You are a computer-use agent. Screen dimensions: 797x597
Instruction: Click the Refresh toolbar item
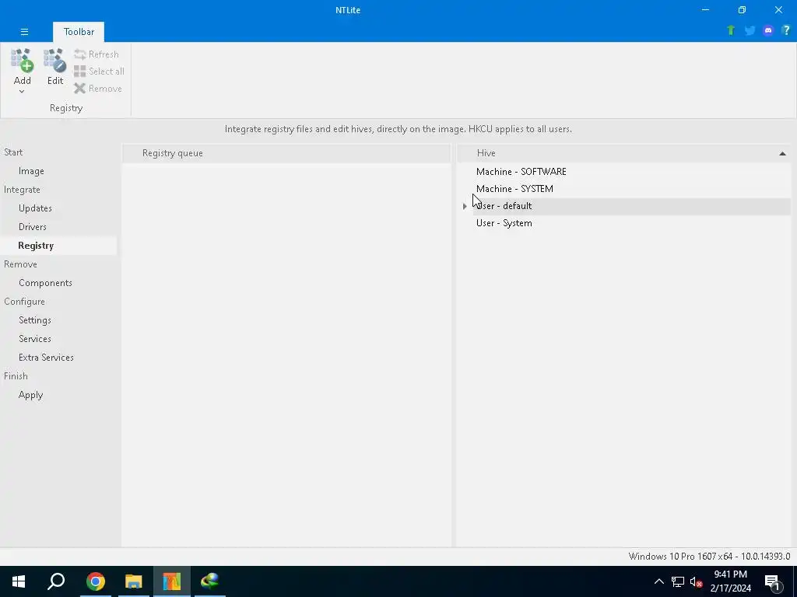(x=97, y=54)
